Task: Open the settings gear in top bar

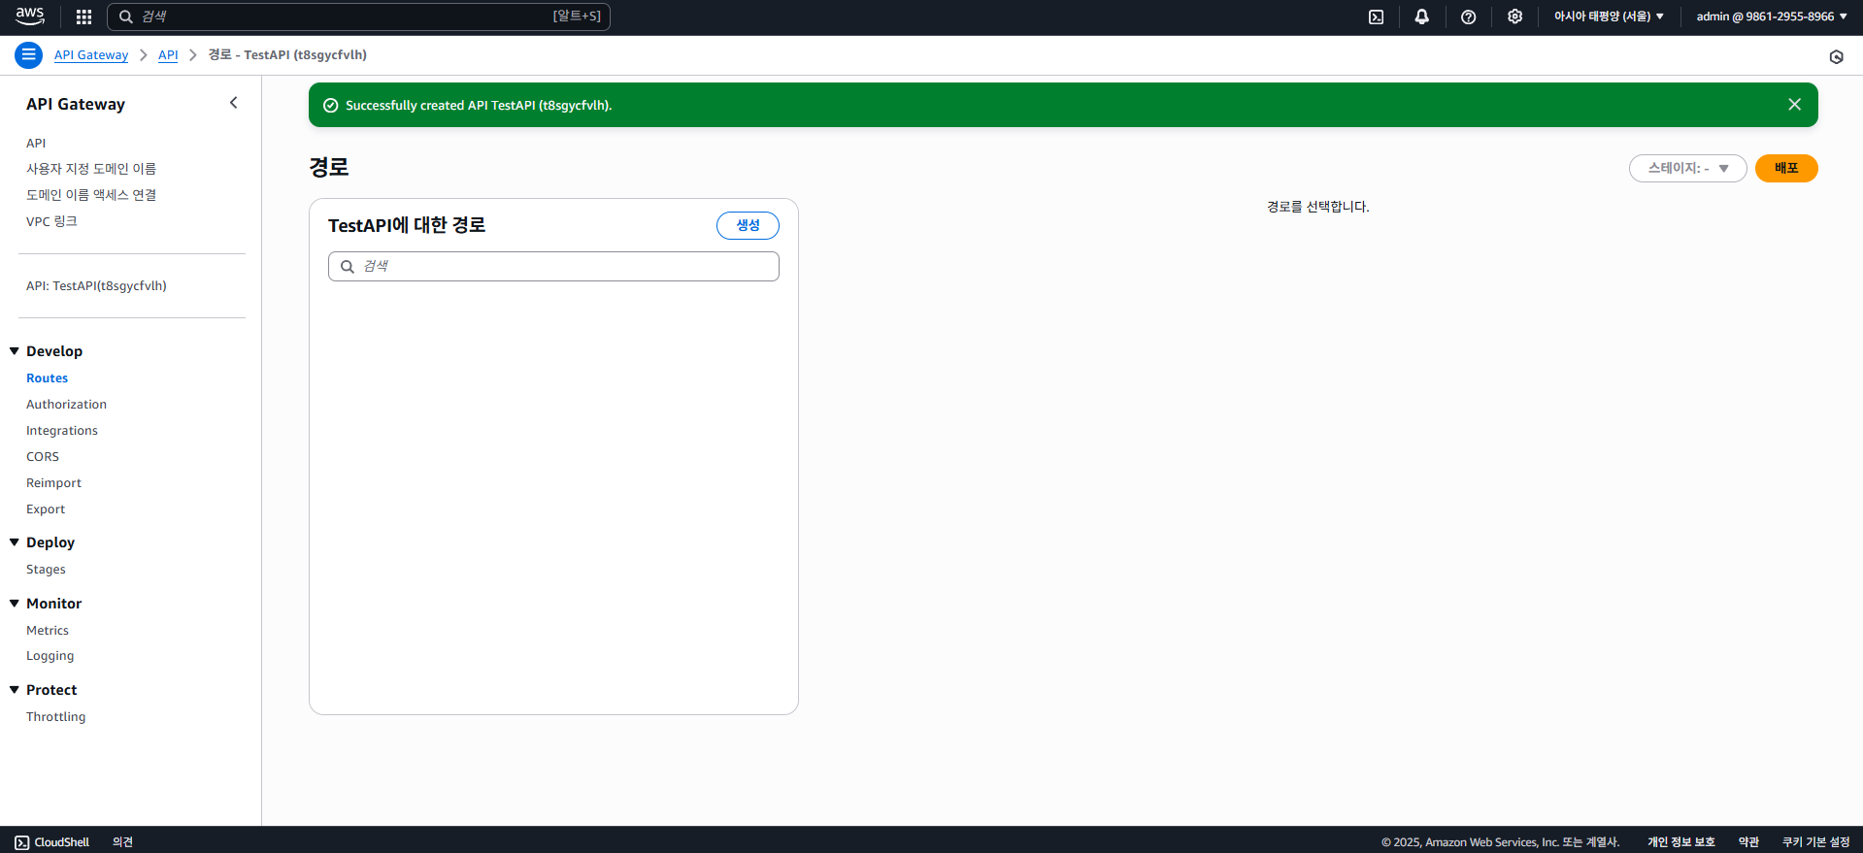Action: (1515, 16)
